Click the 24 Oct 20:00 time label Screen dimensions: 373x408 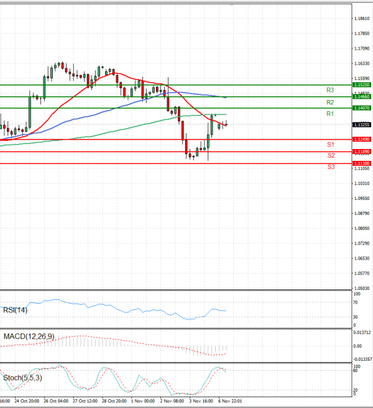[27, 401]
